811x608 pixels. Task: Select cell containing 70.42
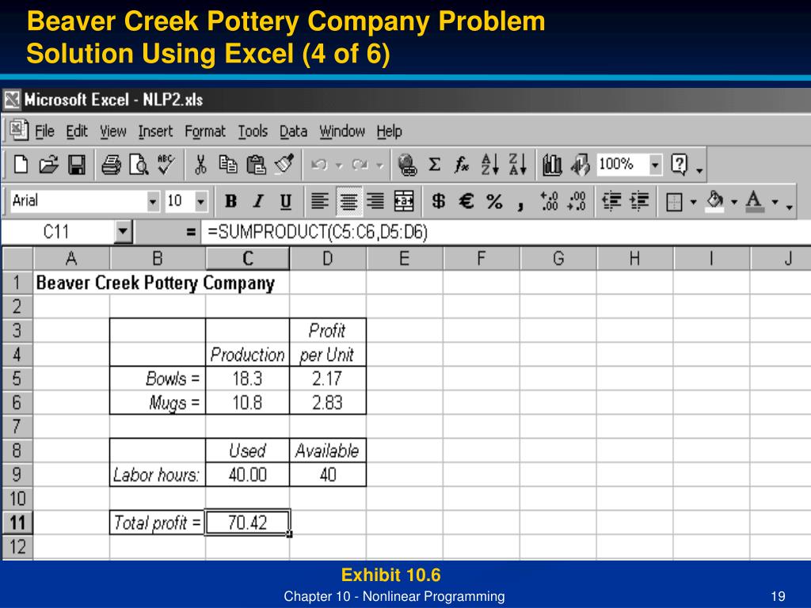coord(248,522)
